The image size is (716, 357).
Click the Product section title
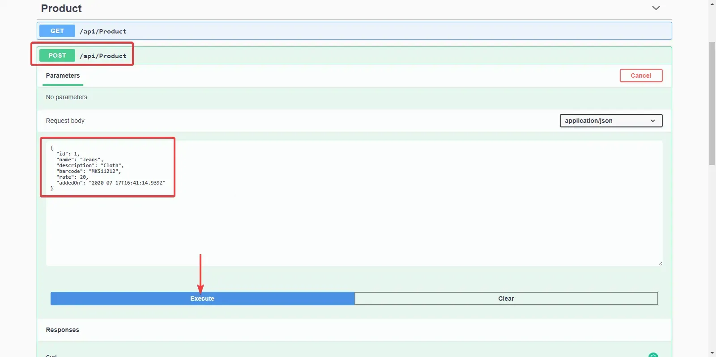(61, 8)
